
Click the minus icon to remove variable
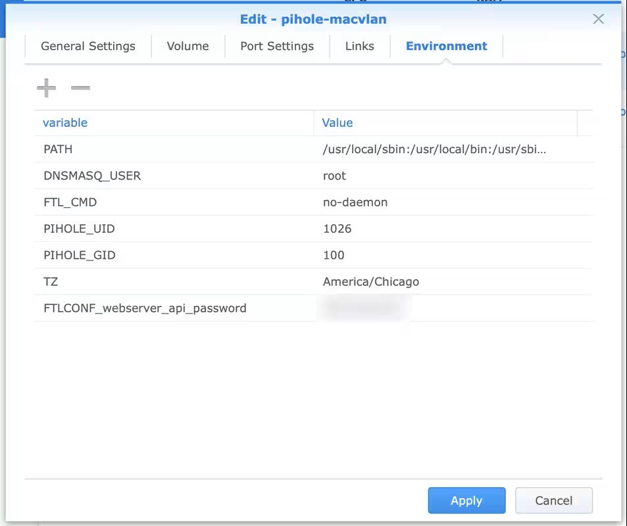pos(80,87)
